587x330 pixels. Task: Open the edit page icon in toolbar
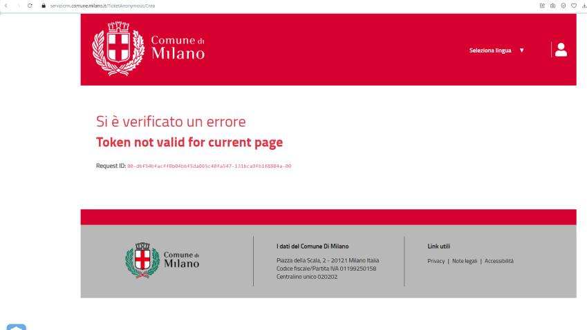(542, 6)
